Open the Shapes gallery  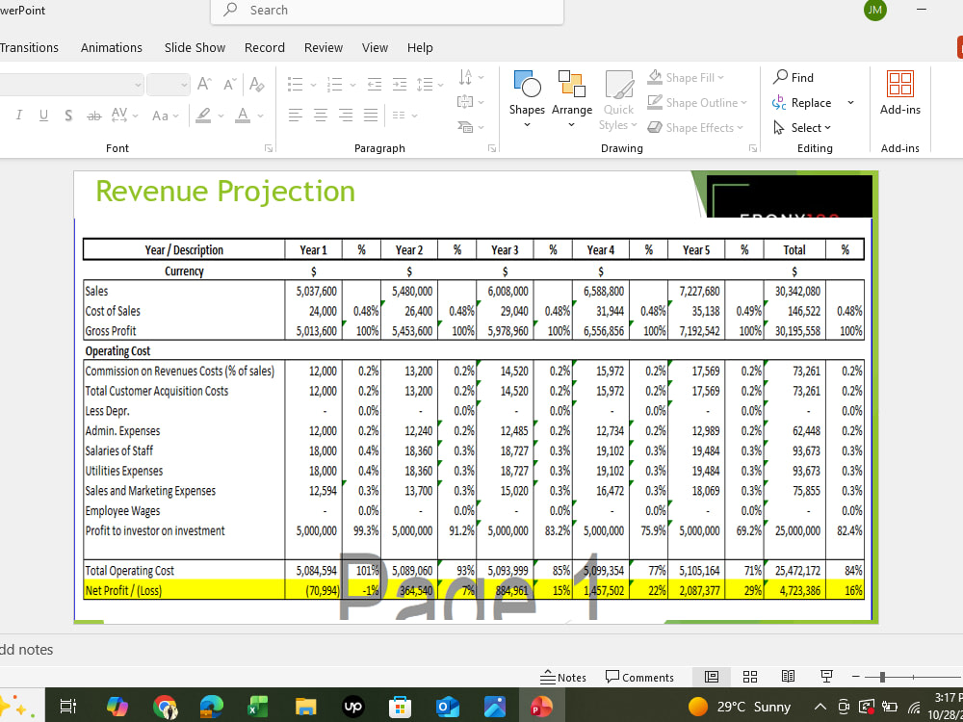tap(527, 98)
